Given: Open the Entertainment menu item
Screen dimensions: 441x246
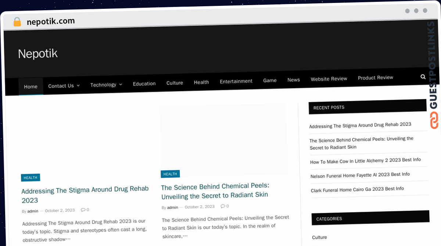Looking at the screenshot, I should tap(236, 81).
